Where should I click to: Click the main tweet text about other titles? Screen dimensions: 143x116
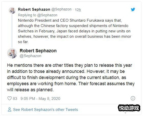pyautogui.click(x=71, y=78)
